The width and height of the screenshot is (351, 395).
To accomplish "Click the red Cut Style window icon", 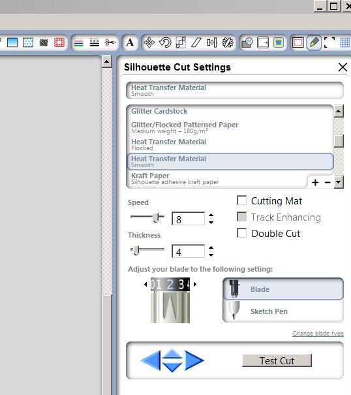I will [298, 42].
